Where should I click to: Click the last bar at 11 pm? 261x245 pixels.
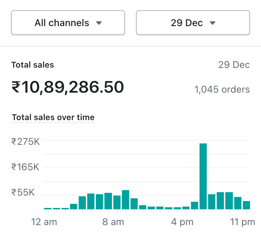[246, 205]
